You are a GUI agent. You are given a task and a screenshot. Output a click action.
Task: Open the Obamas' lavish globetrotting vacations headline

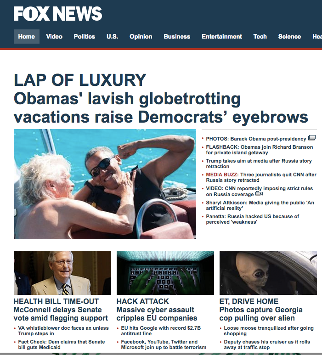coord(161,108)
